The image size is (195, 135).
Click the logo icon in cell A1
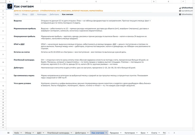coord(10,6)
